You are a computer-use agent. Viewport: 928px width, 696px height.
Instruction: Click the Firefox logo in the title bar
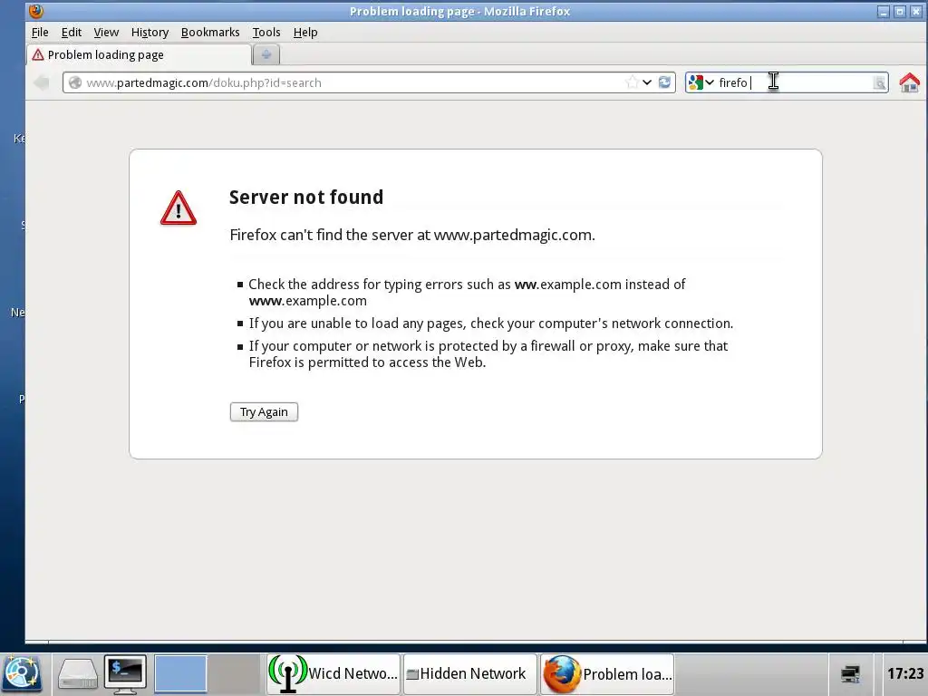36,11
